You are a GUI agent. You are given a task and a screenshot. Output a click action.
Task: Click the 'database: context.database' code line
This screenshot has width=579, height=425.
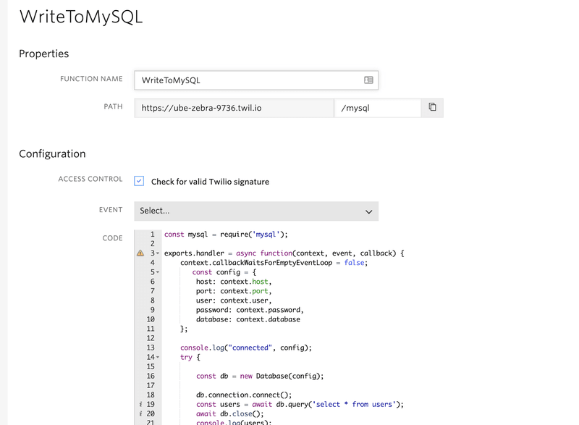[x=248, y=319]
